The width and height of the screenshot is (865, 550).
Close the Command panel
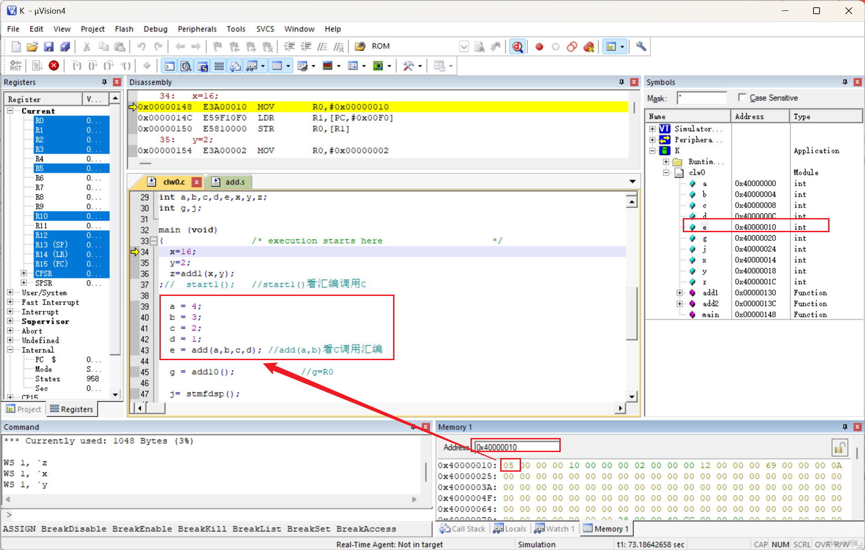click(x=426, y=427)
